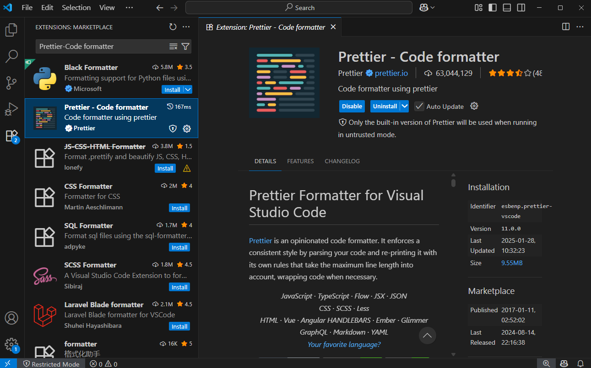Switch to the CHANGELOG tab
This screenshot has height=368, width=591.
tap(342, 161)
